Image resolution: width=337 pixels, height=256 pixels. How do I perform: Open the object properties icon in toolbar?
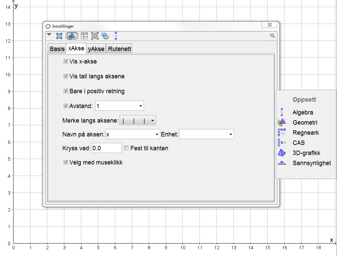59,36
